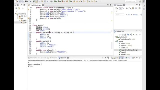This screenshot has width=160, height=90.
Task: Select main(String[]) in Outline
Action: click(128, 39)
